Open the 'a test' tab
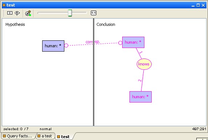 tap(45, 136)
